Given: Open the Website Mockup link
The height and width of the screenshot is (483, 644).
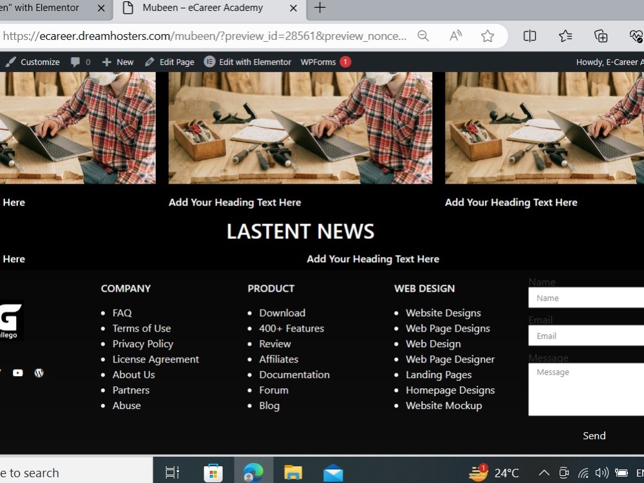Looking at the screenshot, I should coord(444,406).
